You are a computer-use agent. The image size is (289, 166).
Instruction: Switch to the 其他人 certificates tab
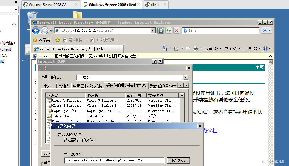click(64, 86)
